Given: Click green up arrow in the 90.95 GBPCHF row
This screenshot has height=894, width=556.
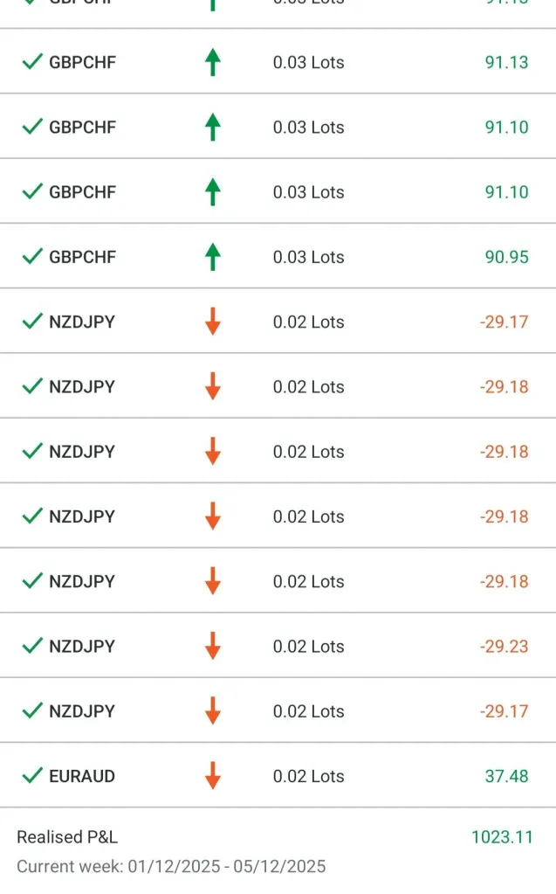Looking at the screenshot, I should click(212, 257).
